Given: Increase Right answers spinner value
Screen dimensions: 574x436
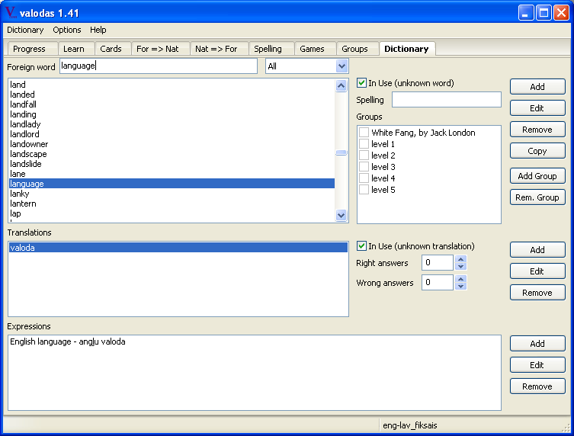Looking at the screenshot, I should coord(460,259).
